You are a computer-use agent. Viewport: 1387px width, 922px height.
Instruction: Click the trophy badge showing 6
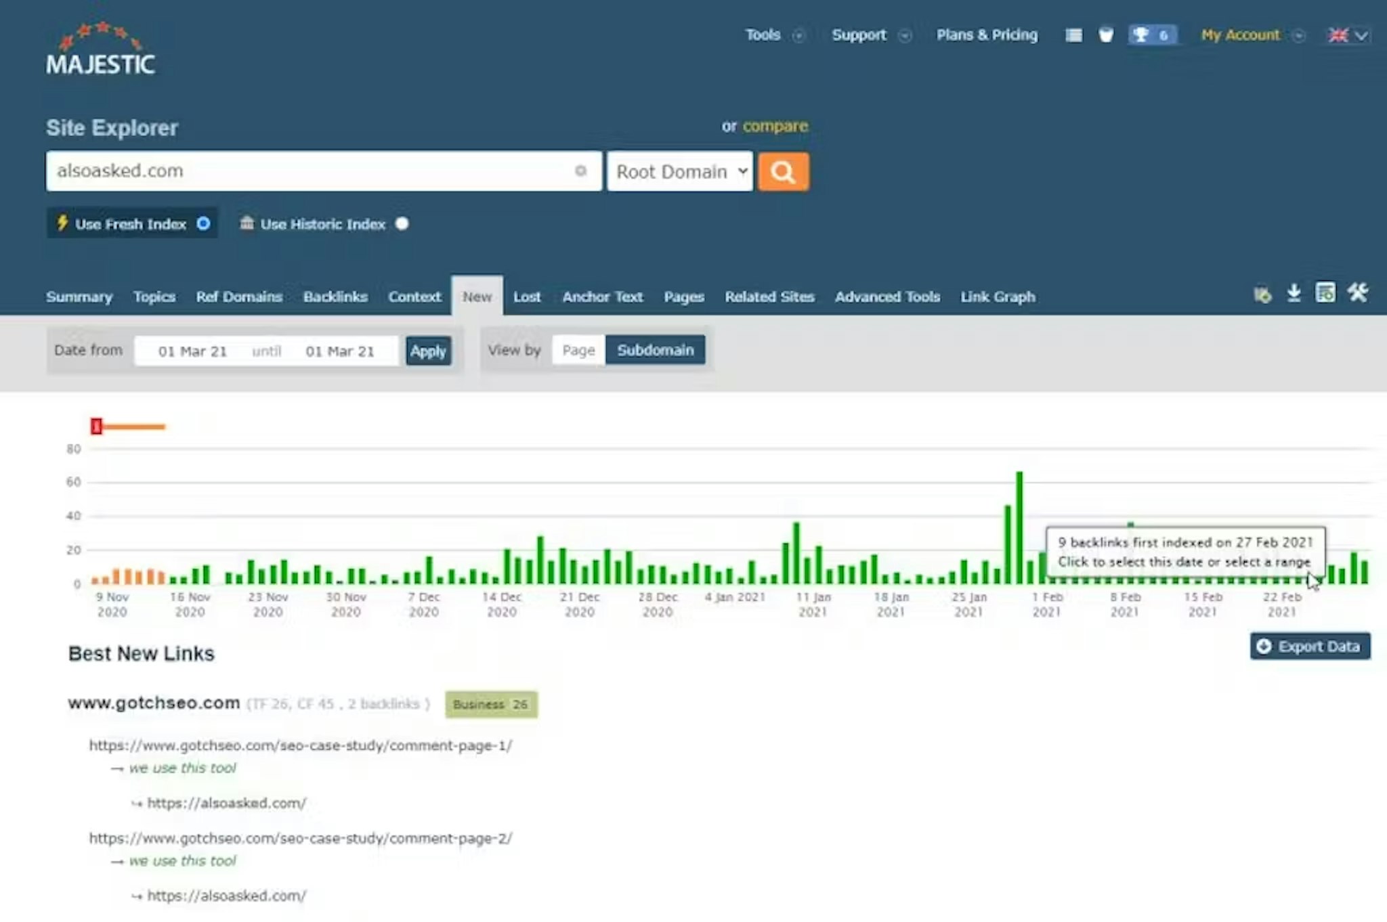pyautogui.click(x=1151, y=35)
